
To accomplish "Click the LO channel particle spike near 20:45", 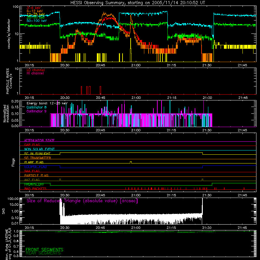I will coord(100,90).
